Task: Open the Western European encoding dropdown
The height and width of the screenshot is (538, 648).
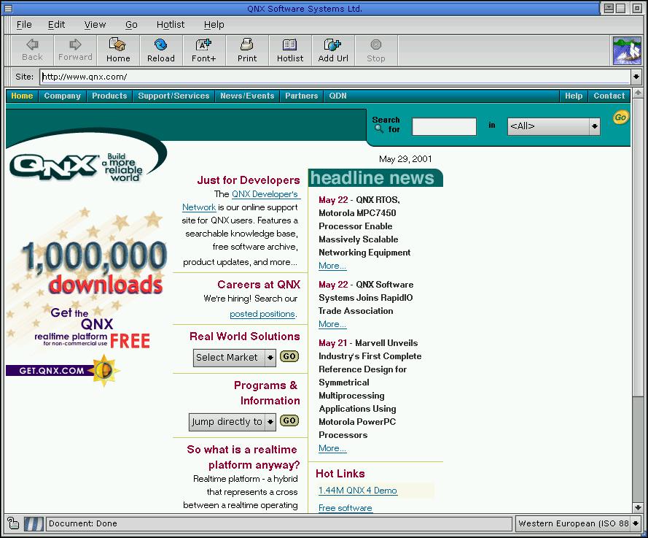Action: 636,523
